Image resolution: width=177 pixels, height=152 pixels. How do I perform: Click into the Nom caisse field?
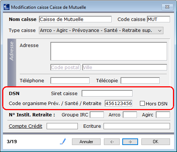(75, 19)
